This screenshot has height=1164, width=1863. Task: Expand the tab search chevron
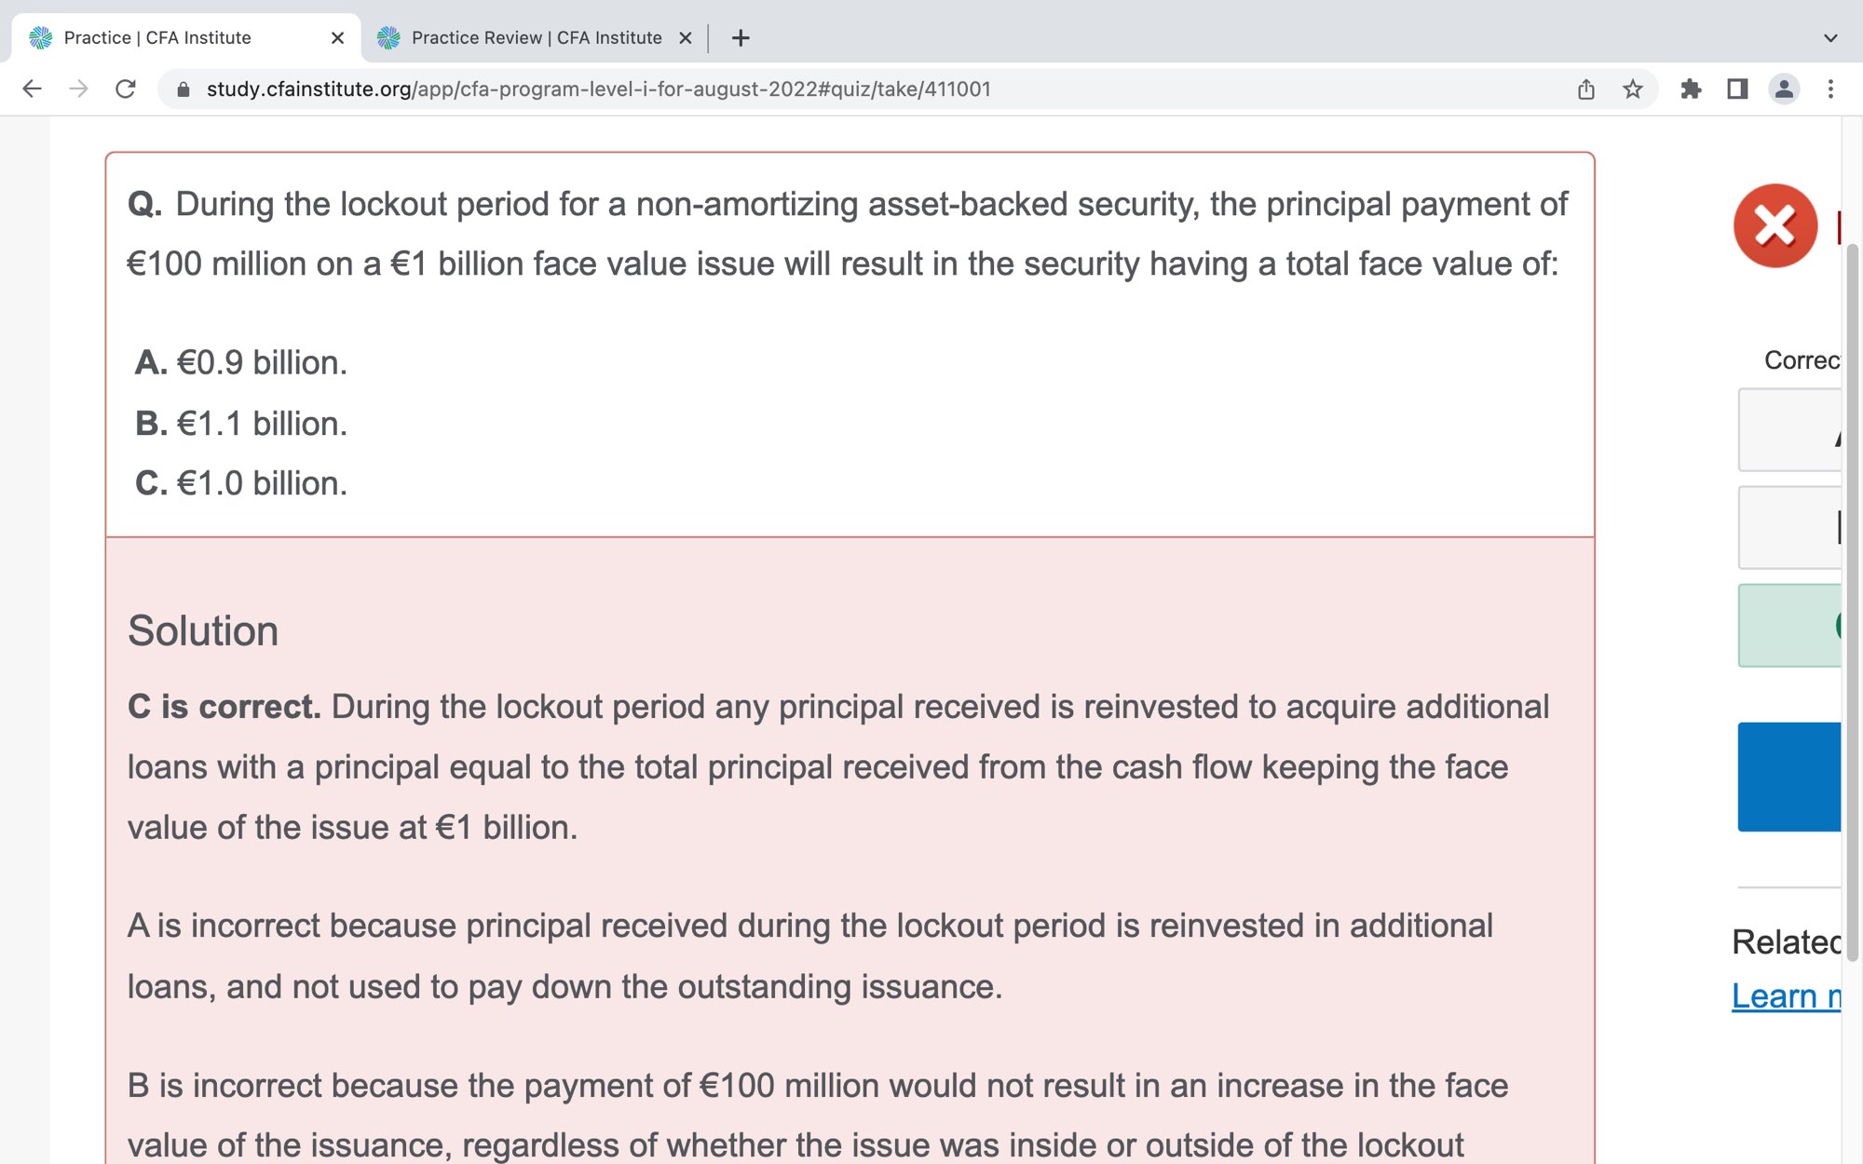(1830, 38)
